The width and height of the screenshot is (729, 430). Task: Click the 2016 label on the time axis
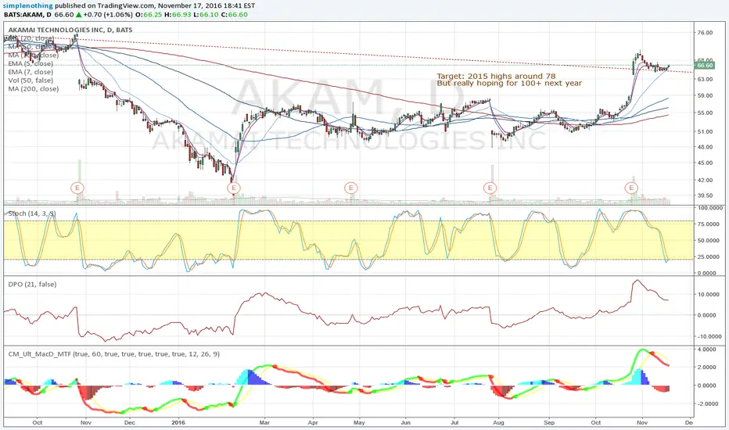(x=178, y=422)
